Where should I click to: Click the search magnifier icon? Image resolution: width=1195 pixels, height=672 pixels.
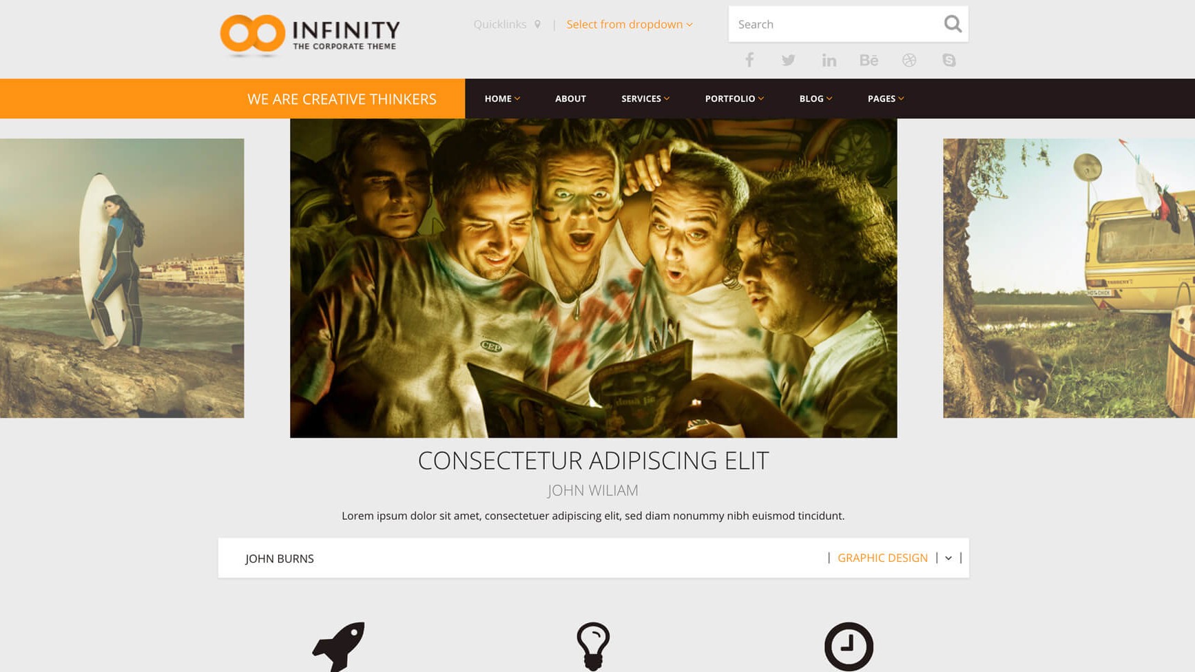(x=953, y=24)
